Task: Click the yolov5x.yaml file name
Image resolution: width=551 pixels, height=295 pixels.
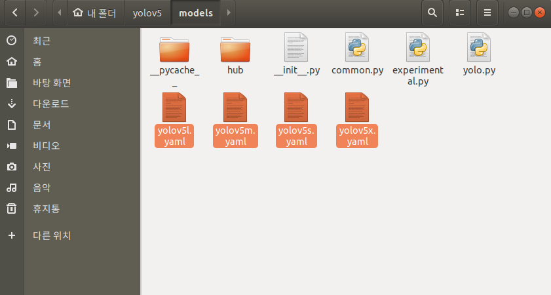Action: pyautogui.click(x=357, y=136)
